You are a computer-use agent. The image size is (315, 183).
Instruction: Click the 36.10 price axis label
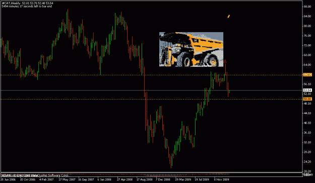pyautogui.click(x=307, y=133)
